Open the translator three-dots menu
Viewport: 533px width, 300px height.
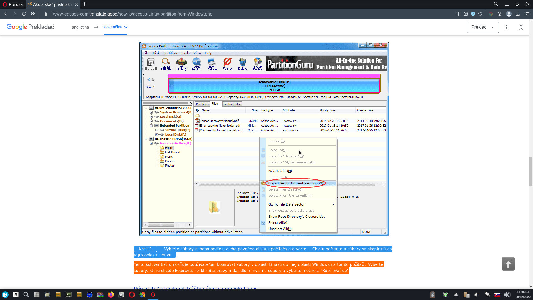pyautogui.click(x=507, y=27)
